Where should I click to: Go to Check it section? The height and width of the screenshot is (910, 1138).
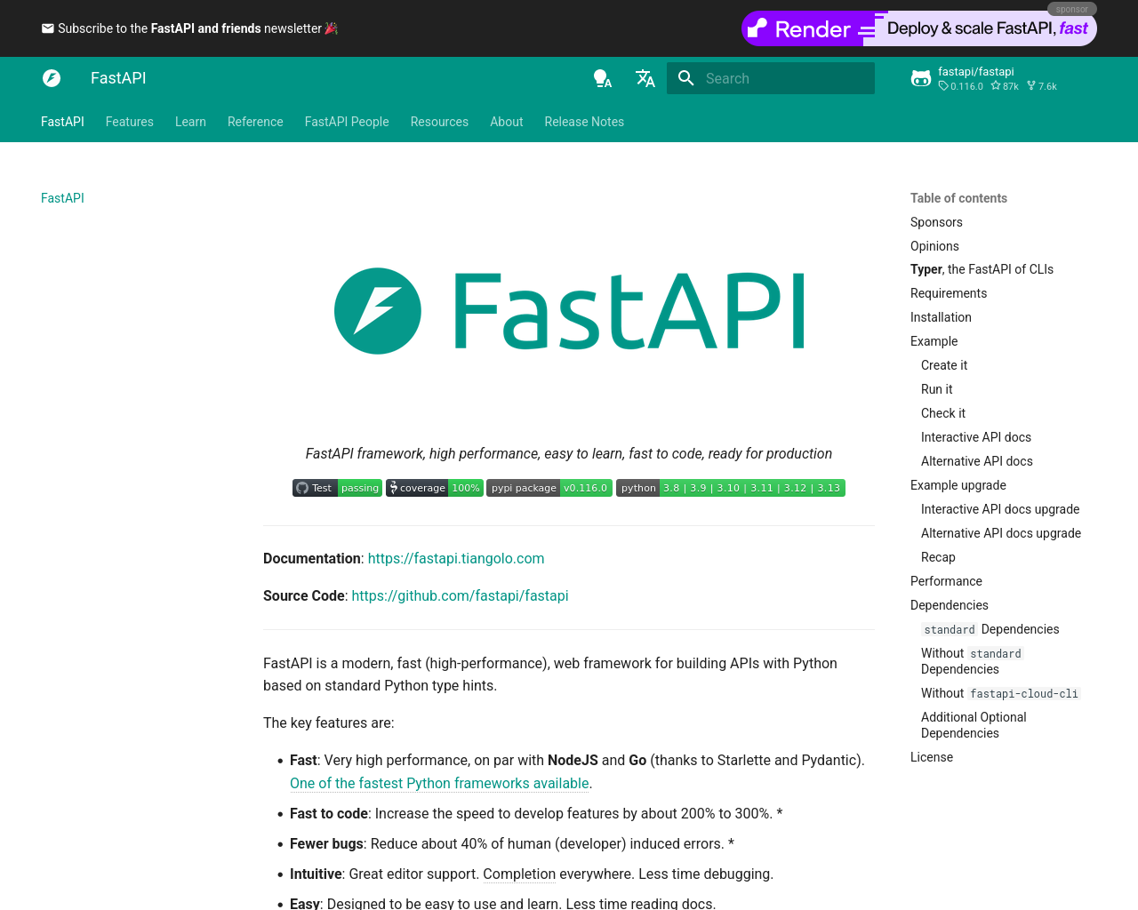point(943,413)
